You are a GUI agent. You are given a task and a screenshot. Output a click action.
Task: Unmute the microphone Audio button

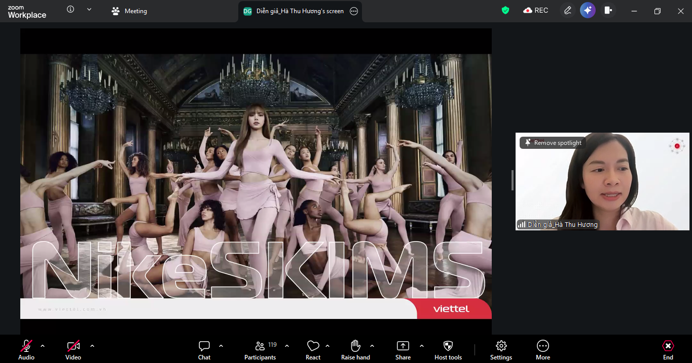coord(26,350)
